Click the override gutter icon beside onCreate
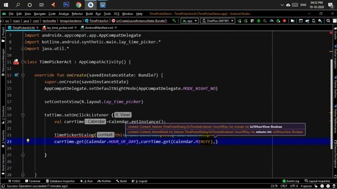Screen dimensions: 337x189 pyautogui.click(x=16, y=75)
